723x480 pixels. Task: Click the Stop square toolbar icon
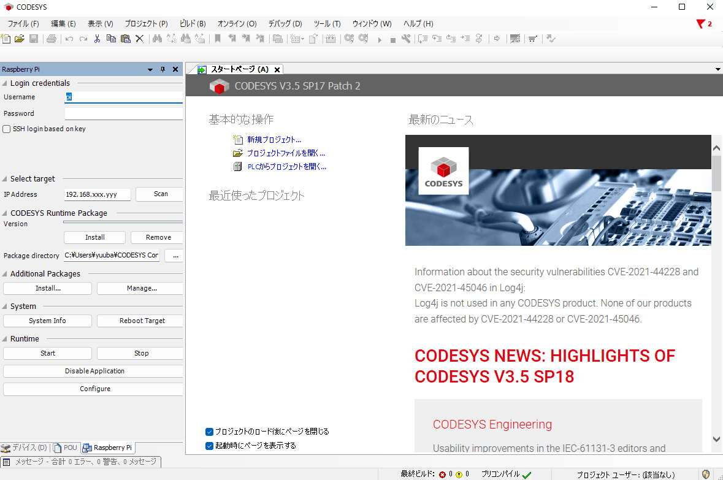tap(393, 40)
